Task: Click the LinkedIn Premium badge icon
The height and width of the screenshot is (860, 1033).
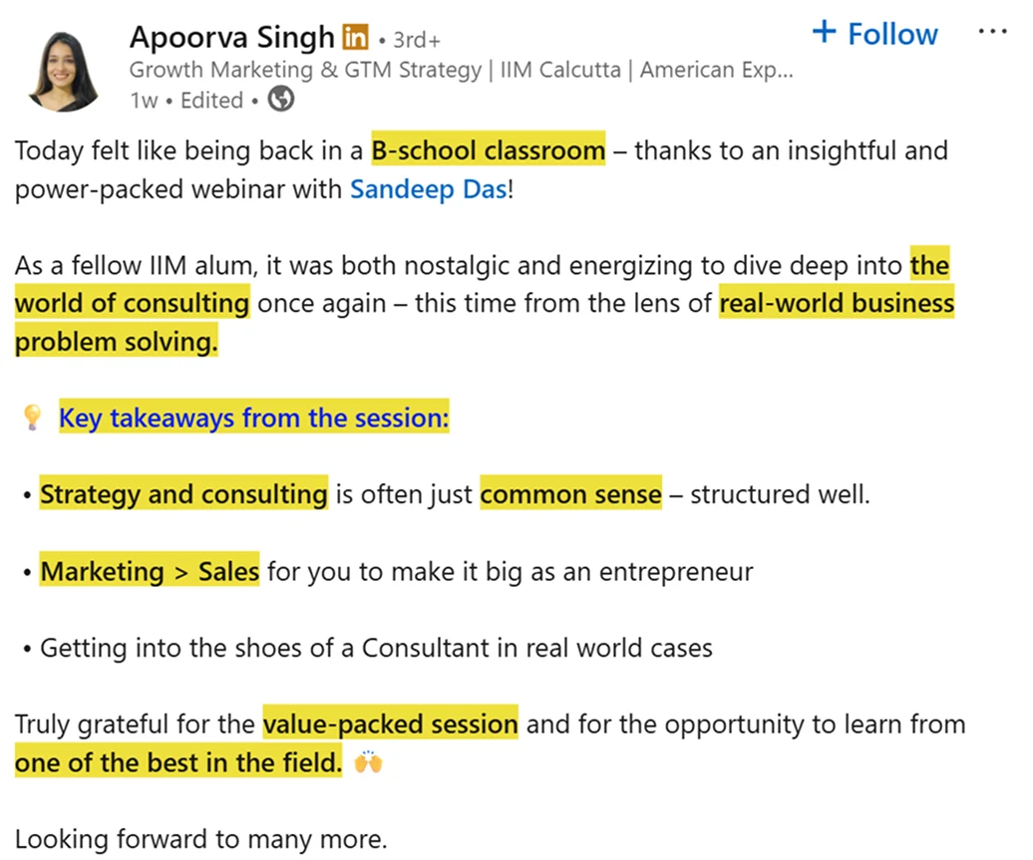Action: click(x=354, y=38)
